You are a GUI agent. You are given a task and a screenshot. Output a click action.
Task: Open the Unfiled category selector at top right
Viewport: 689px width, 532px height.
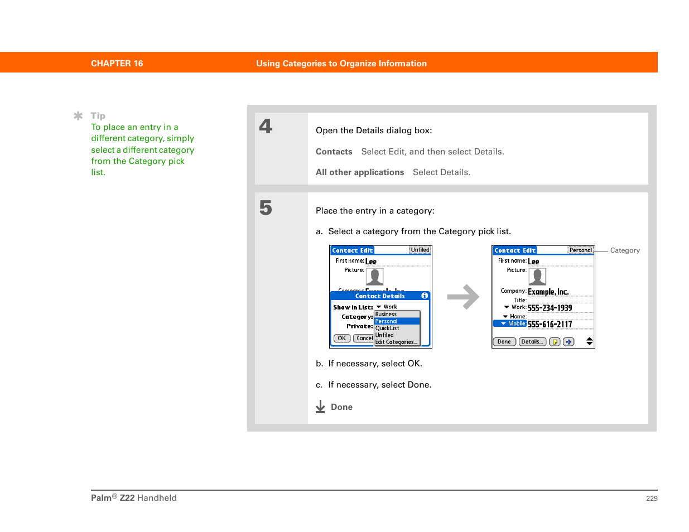click(x=420, y=250)
